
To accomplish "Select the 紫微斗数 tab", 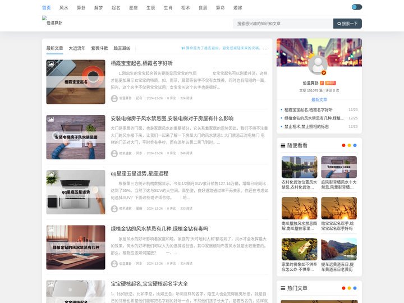I will click(x=99, y=48).
